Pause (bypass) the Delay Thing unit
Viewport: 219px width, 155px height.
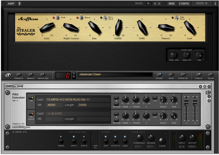point(205,87)
